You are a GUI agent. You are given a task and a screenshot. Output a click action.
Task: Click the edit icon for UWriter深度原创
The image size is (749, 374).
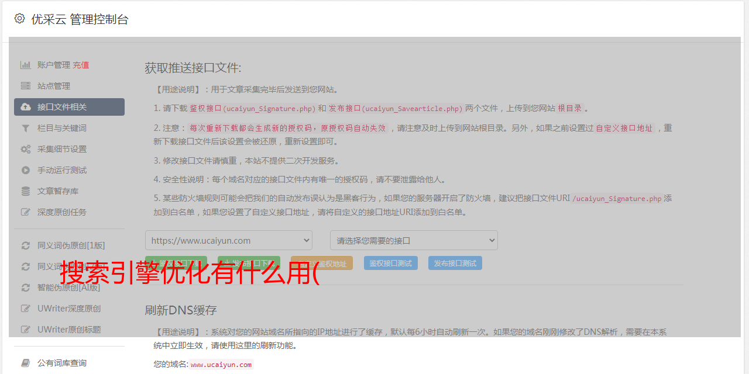click(x=26, y=309)
